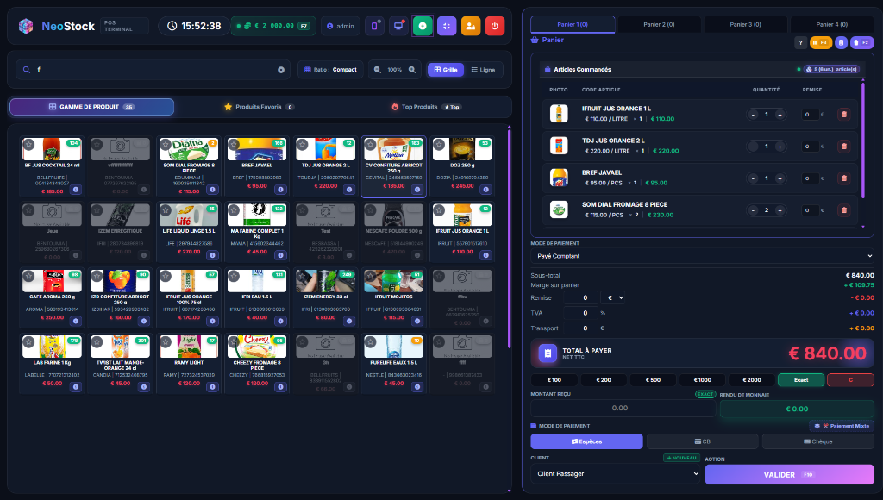Open the Remise currency unit dropdown
This screenshot has height=500, width=883.
point(613,298)
